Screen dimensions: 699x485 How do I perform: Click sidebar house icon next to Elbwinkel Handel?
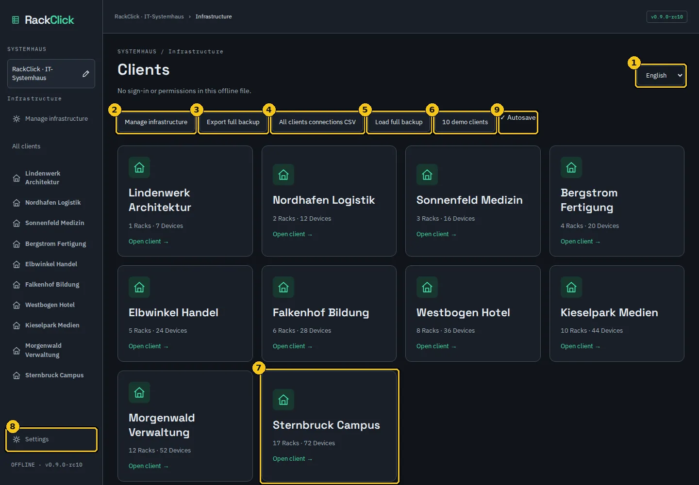pyautogui.click(x=17, y=264)
